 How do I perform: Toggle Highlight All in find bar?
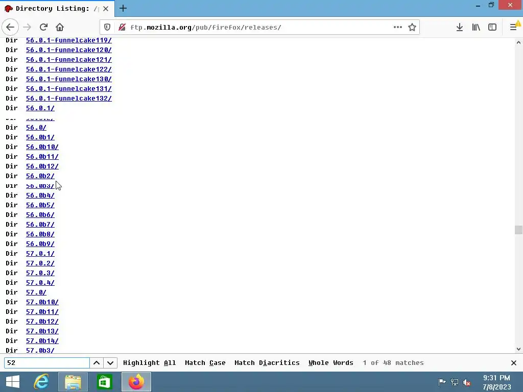[150, 363]
